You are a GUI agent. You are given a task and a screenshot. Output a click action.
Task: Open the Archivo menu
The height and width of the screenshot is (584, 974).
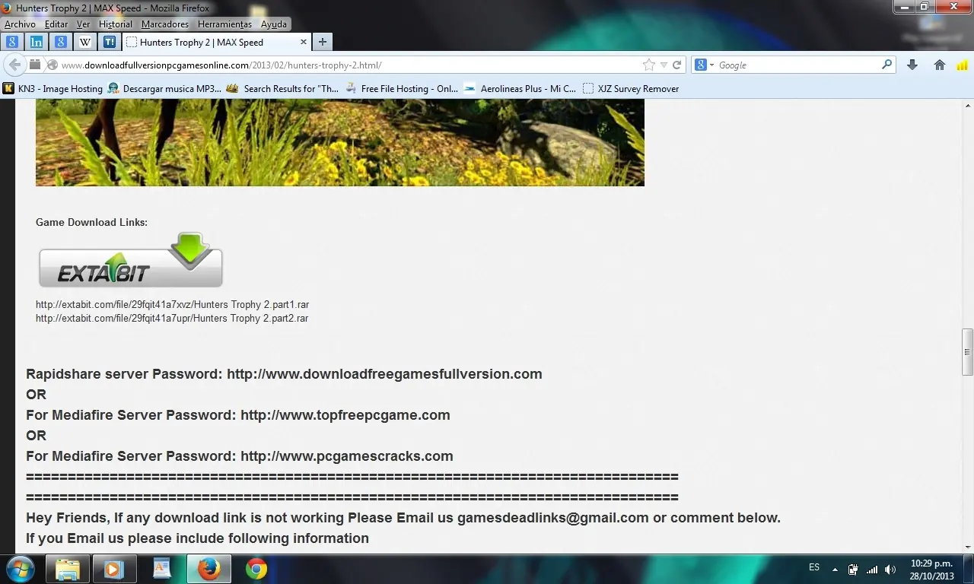(20, 24)
